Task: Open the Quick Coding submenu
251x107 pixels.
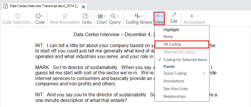Action: coord(182,73)
